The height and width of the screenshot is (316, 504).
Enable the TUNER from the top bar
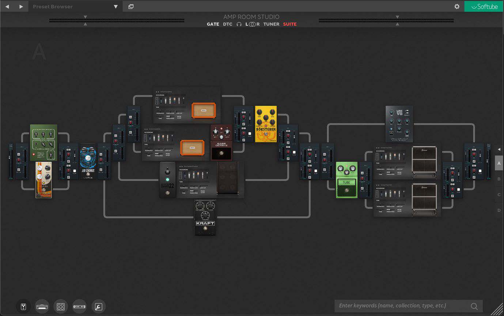[271, 24]
